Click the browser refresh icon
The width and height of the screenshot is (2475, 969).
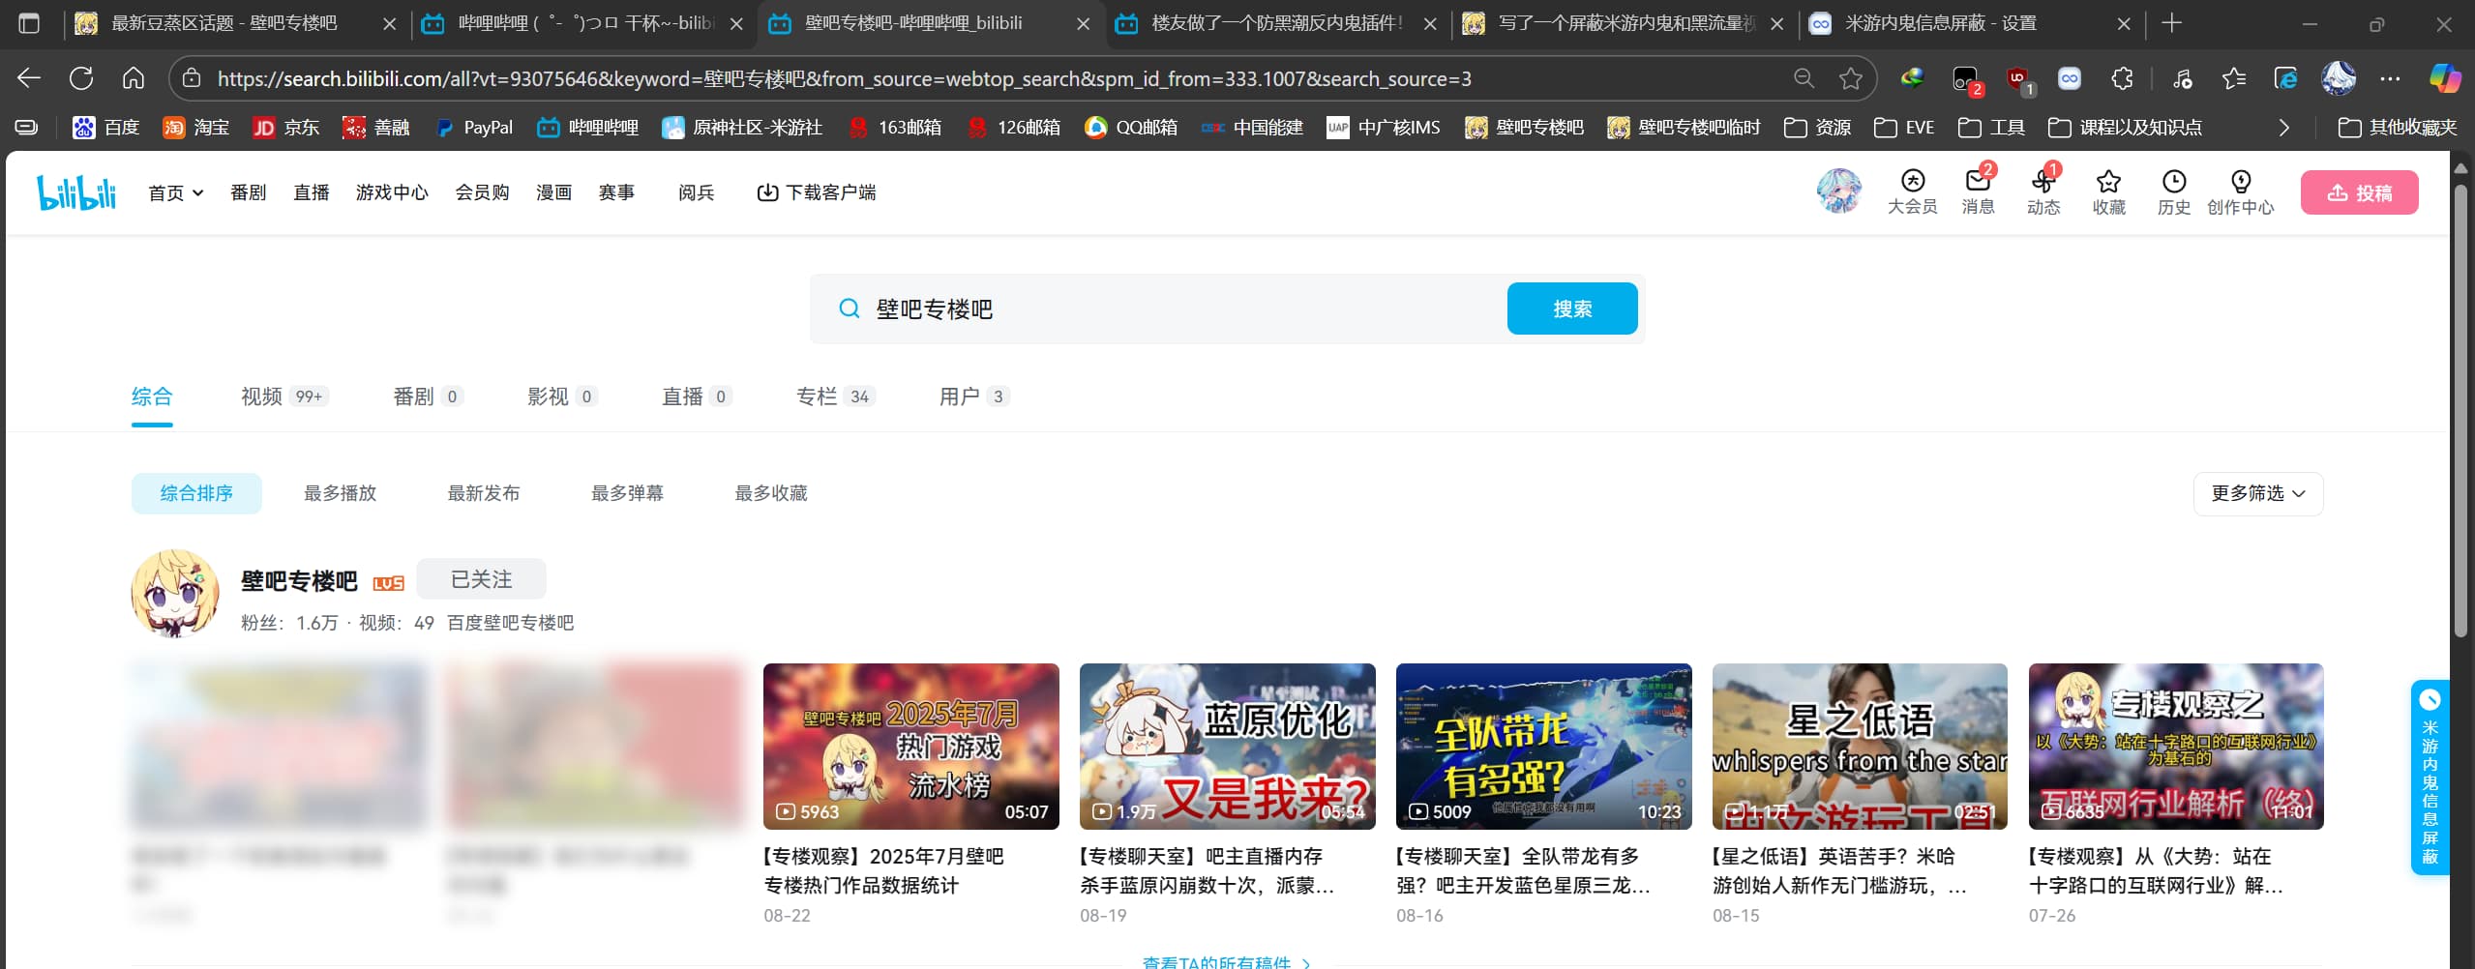(x=81, y=78)
